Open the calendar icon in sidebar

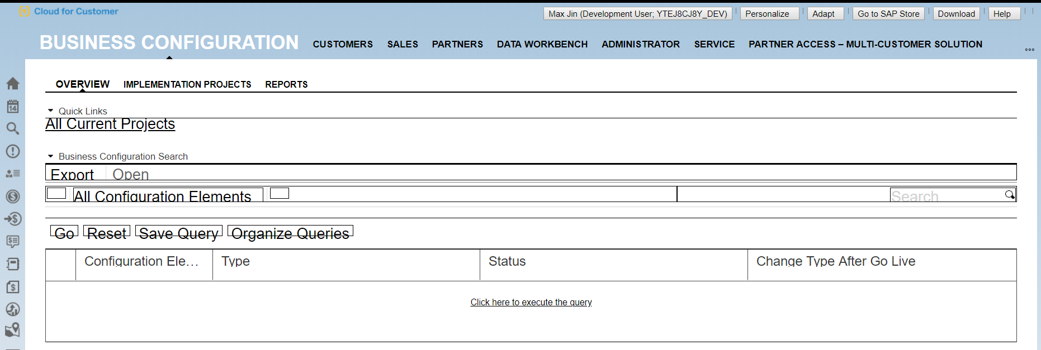[x=13, y=106]
